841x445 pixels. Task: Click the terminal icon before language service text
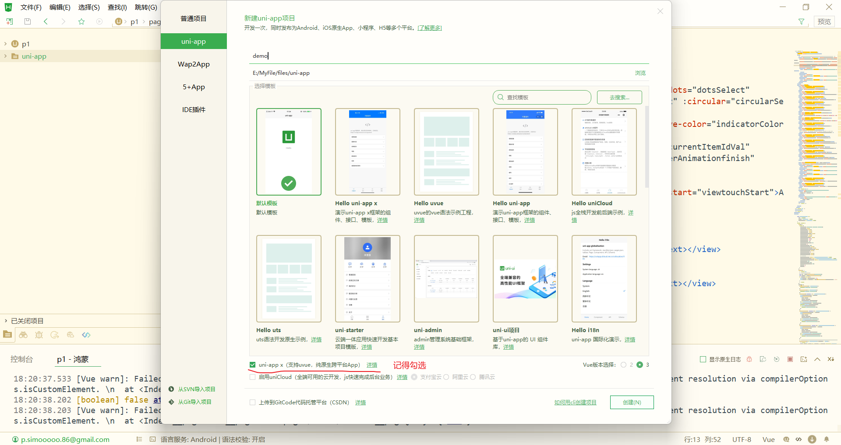[152, 439]
